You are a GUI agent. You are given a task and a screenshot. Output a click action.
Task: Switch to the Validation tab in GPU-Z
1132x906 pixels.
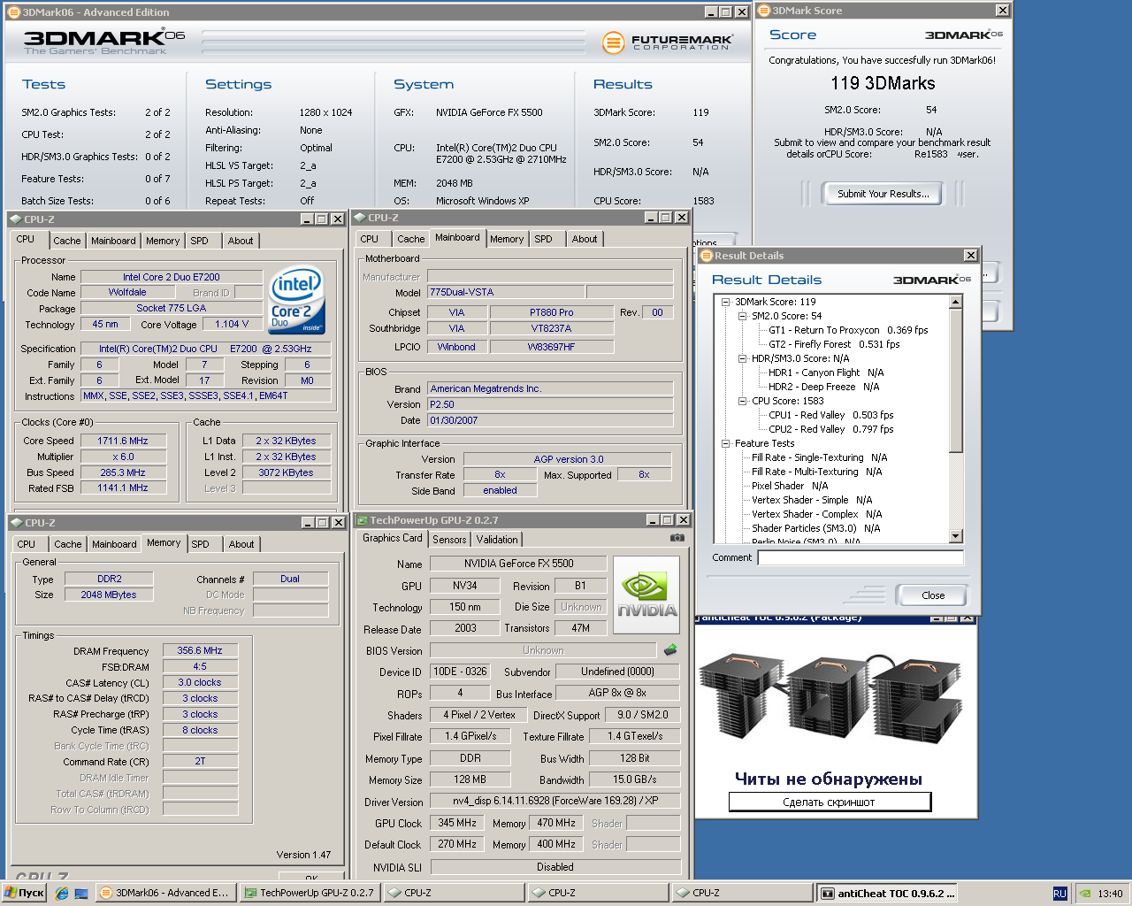tap(497, 540)
